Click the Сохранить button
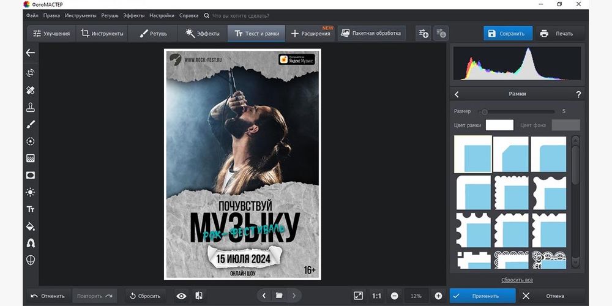The image size is (612, 306). click(x=508, y=34)
